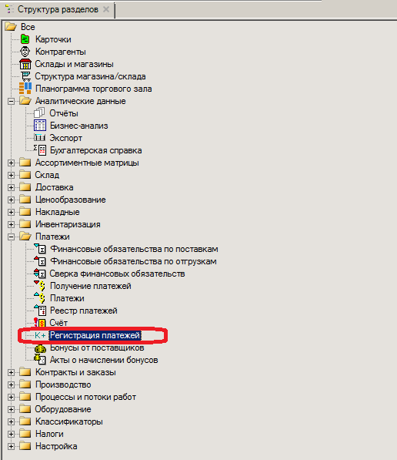Click the Бонусы от поставщиков icon
Viewport: 397px width, 460px height.
(x=40, y=348)
